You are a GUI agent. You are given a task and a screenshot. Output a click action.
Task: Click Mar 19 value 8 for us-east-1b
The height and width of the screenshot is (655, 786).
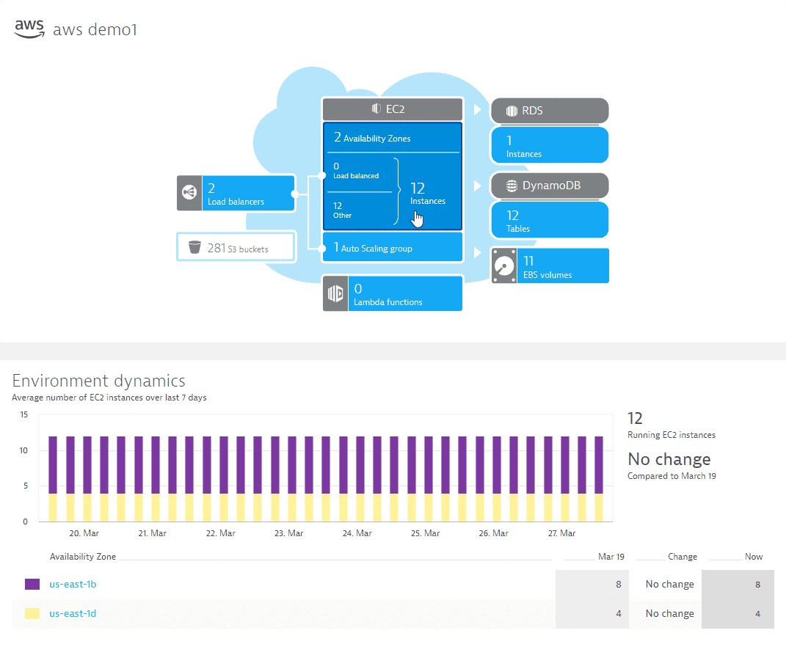619,585
